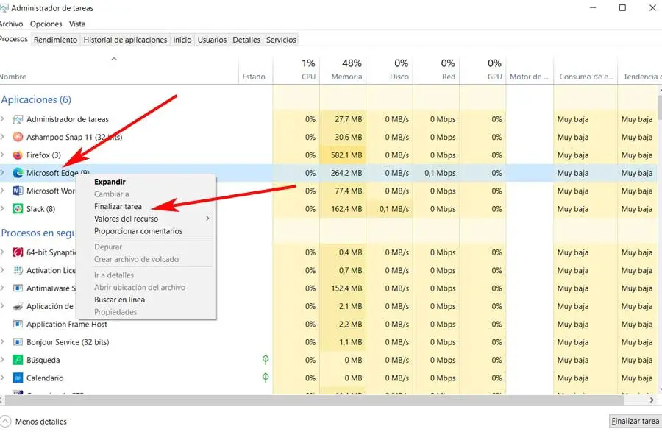Screen dimensions: 662x432
Task: Sort by the Consumo de energía column header
Action: [x=586, y=70]
